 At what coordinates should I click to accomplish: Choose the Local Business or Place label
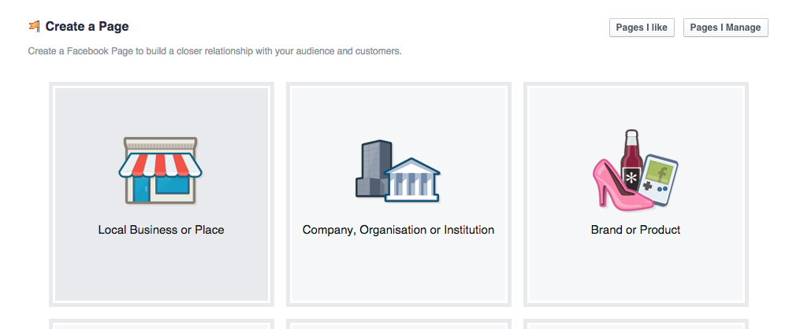point(162,230)
